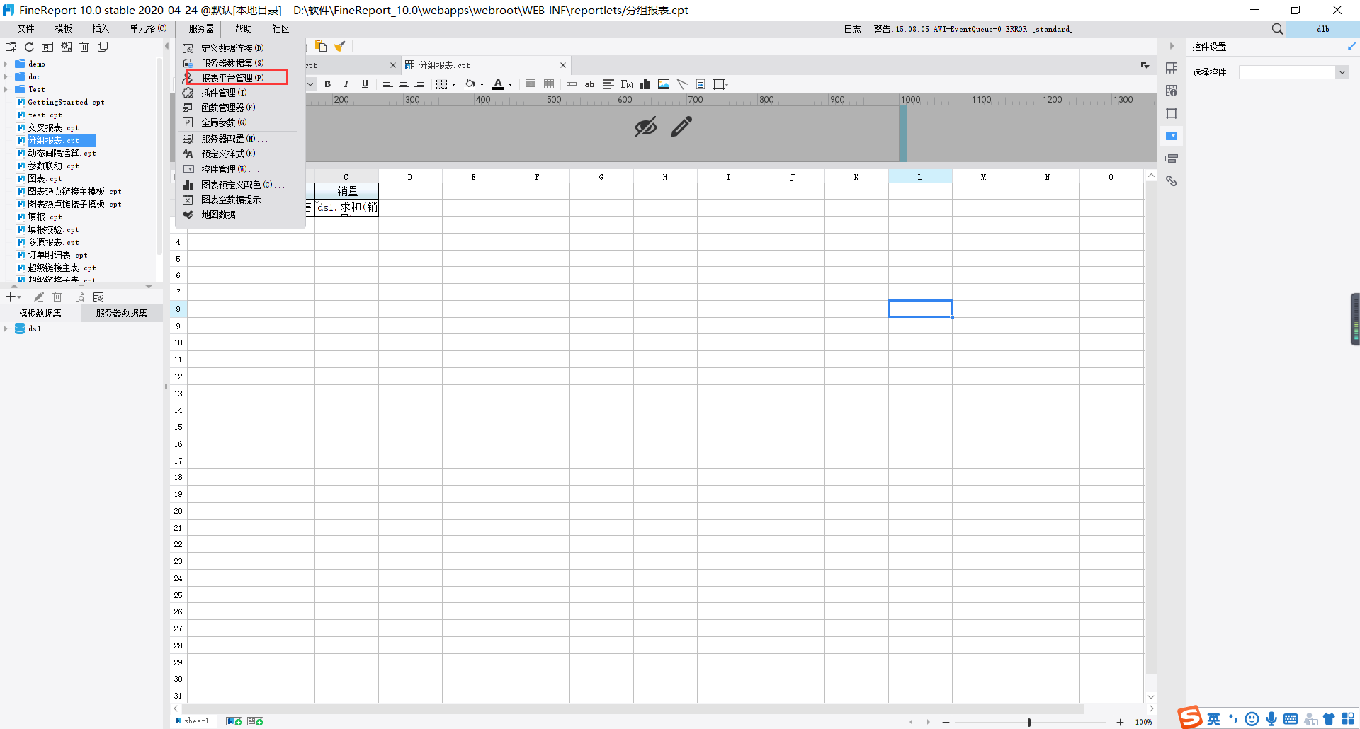1360x729 pixels.
Task: Click the merge cells icon
Action: tap(531, 84)
